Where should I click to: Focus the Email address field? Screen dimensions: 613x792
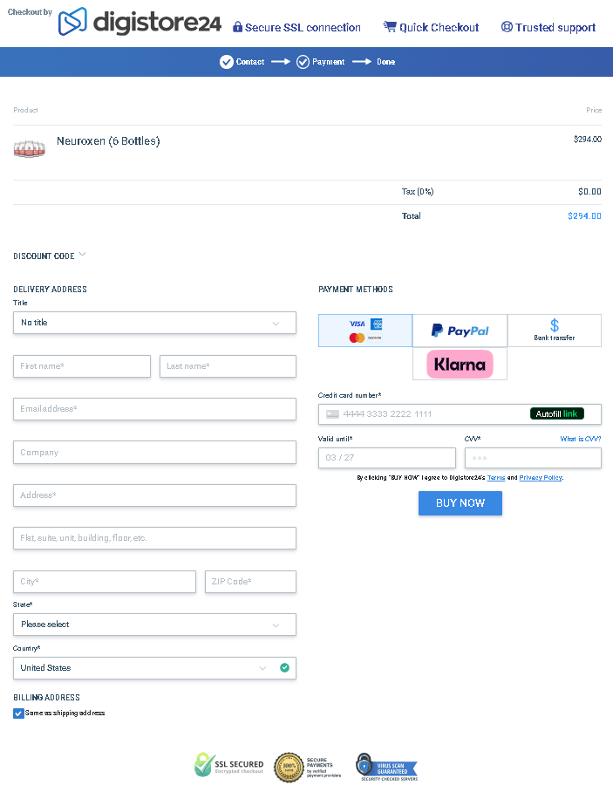(154, 409)
